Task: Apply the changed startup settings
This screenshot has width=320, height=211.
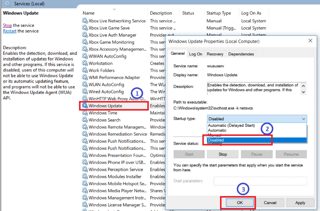Action: tap(300, 203)
